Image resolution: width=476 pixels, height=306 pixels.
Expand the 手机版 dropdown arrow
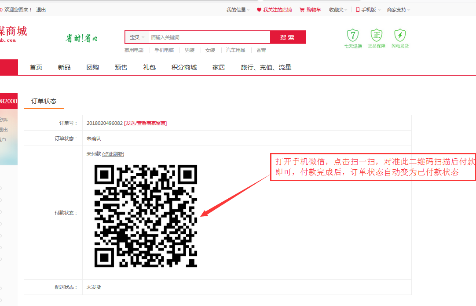(x=378, y=10)
